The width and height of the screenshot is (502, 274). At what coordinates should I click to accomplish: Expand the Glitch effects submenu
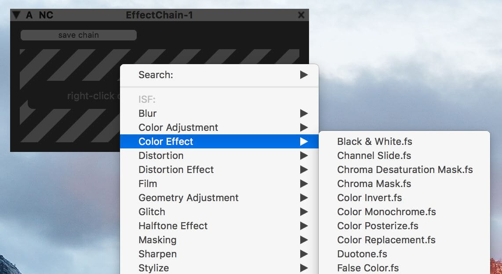pyautogui.click(x=219, y=212)
